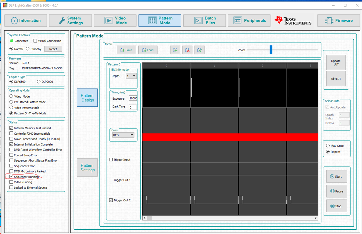Click Update LUT button
The image size is (362, 234).
pos(336,62)
